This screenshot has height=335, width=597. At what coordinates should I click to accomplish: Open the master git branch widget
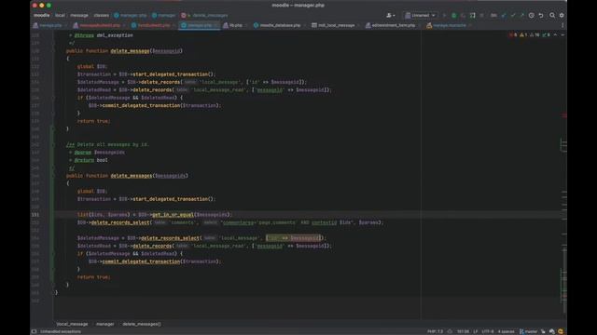tap(528, 331)
